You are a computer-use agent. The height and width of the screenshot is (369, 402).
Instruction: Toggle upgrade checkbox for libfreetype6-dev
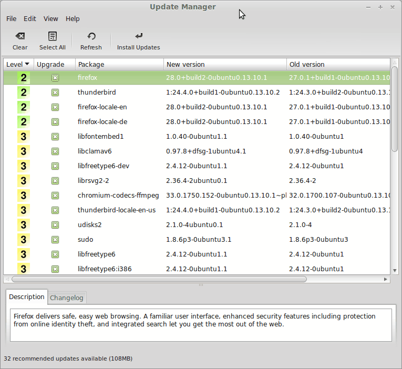[x=55, y=166]
